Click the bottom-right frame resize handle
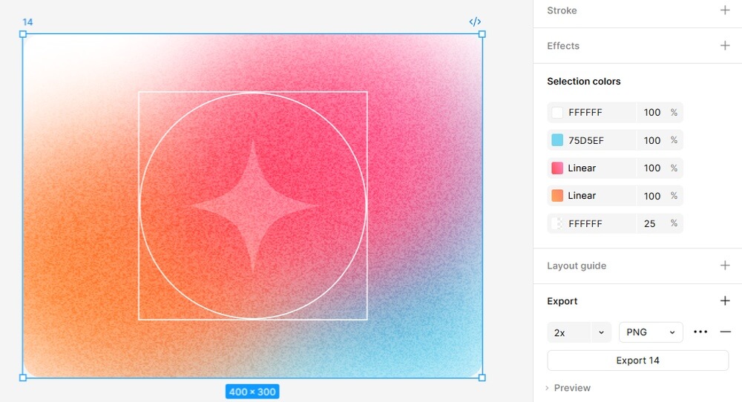Image resolution: width=742 pixels, height=402 pixels. coord(482,378)
